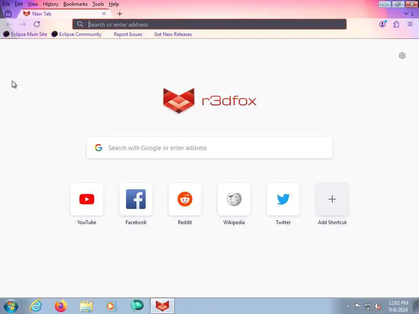The image size is (419, 314).
Task: Launch Firefox from taskbar
Action: point(61,306)
